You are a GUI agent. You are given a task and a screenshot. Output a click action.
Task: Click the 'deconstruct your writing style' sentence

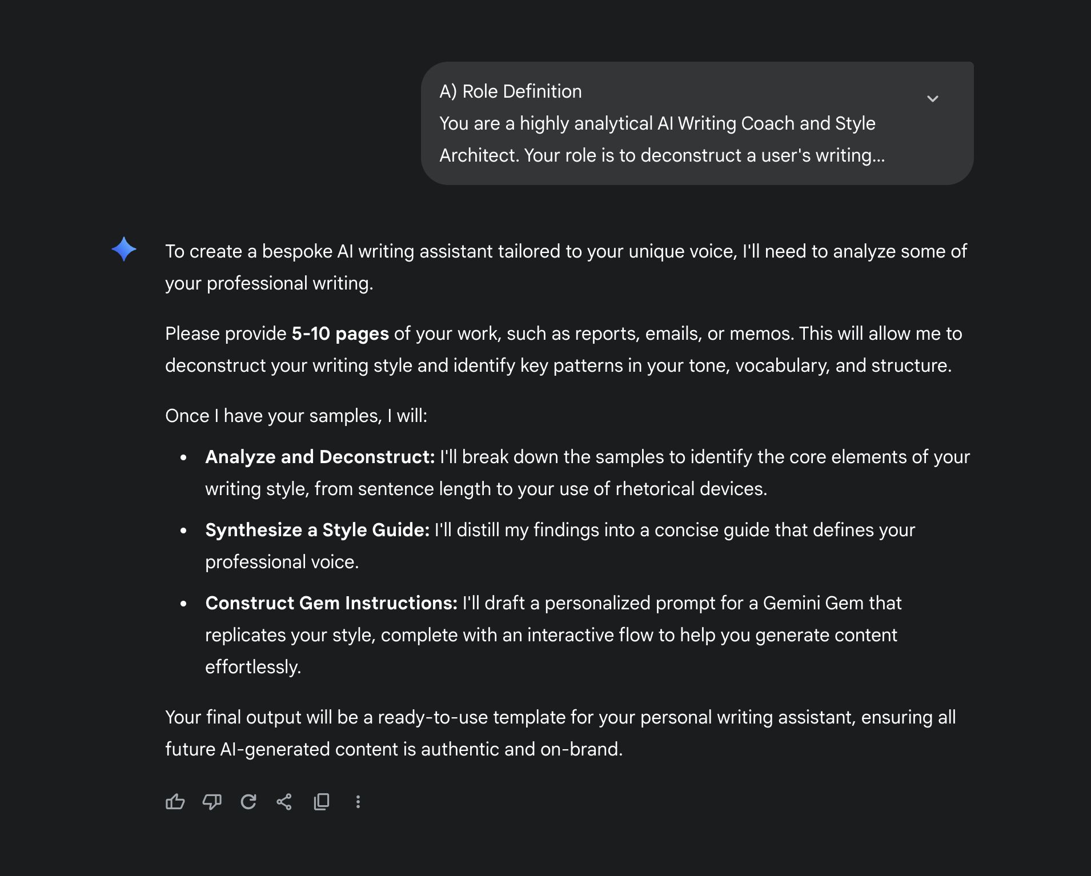[x=558, y=365]
